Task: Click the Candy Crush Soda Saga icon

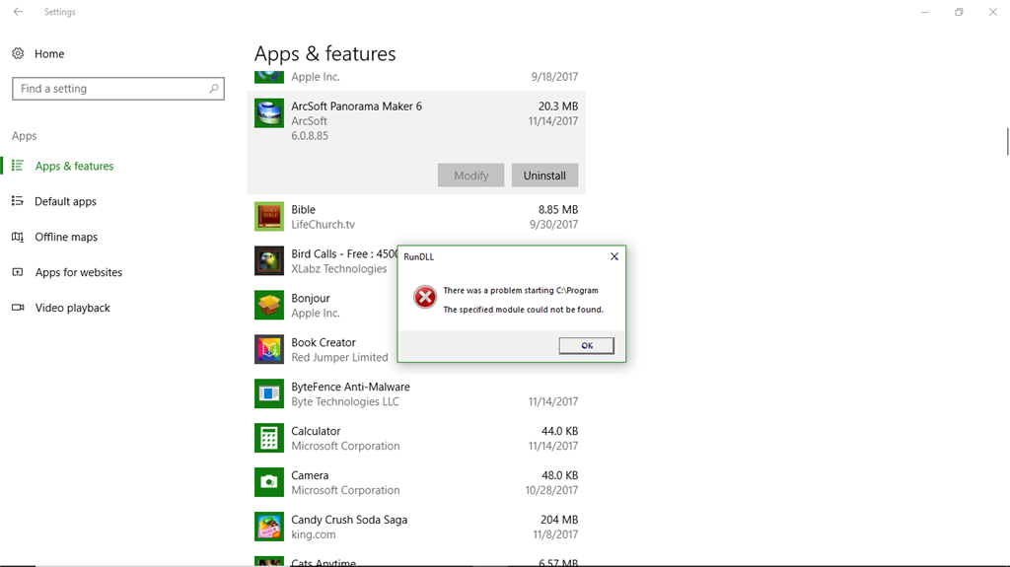Action: 268,527
